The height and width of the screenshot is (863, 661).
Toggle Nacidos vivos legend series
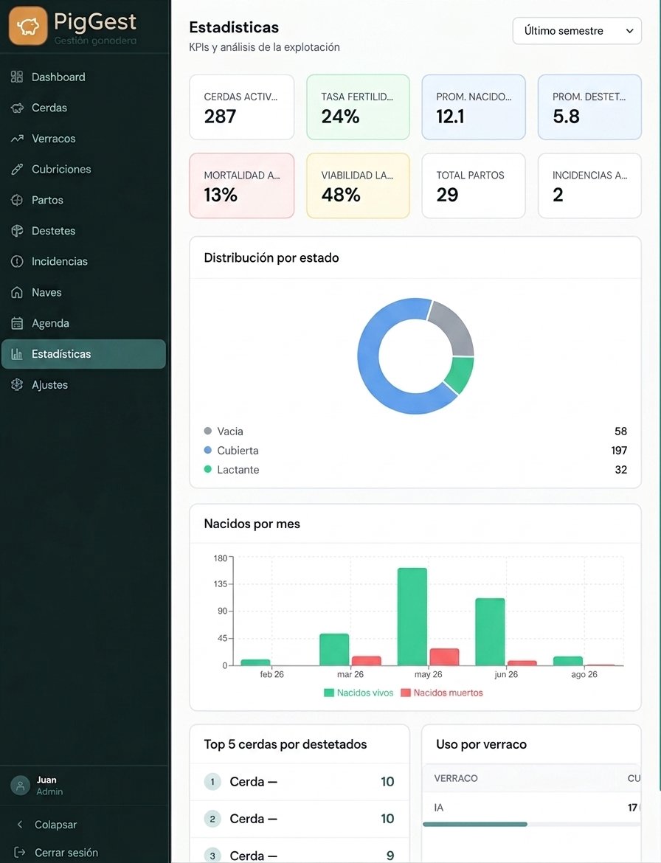point(359,693)
